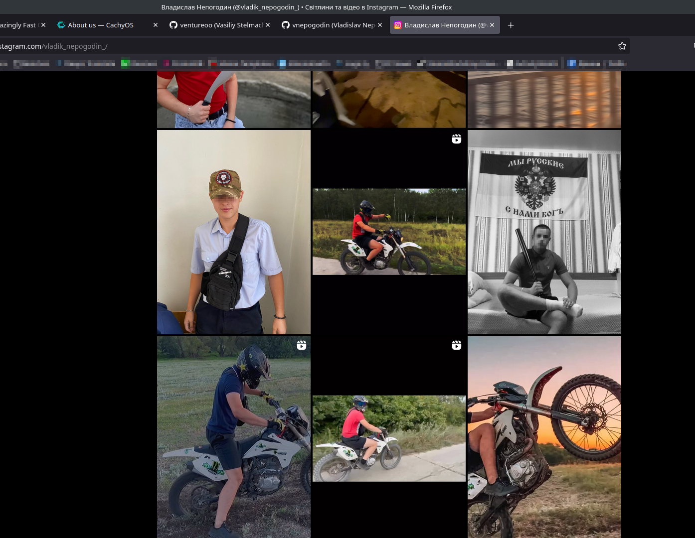
Task: Click the GitHub favicon on the ventureoo tab
Action: pos(174,25)
